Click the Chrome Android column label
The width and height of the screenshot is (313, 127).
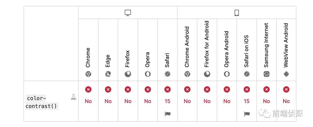tap(187, 47)
